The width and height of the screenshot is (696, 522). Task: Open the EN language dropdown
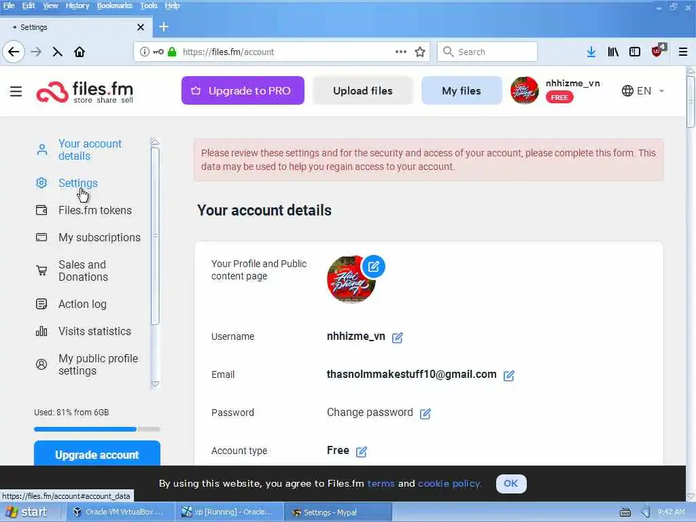coord(643,91)
